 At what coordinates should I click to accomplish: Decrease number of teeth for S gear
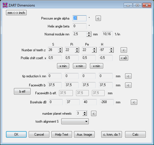[x=60, y=51]
